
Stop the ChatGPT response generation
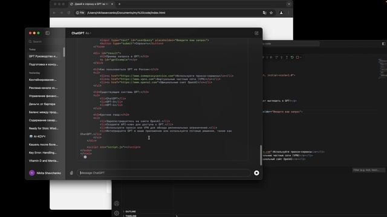click(256, 173)
